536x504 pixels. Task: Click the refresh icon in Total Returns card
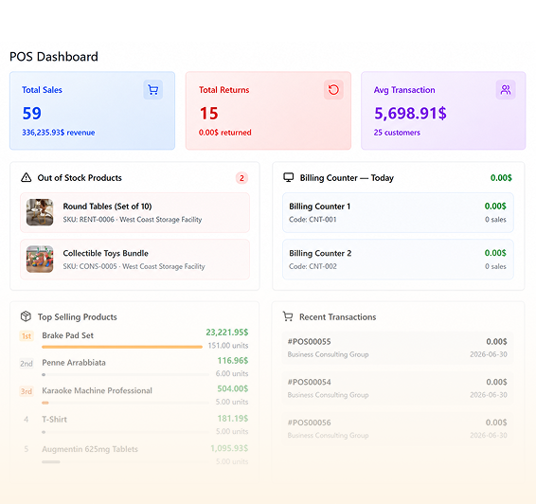tap(333, 90)
